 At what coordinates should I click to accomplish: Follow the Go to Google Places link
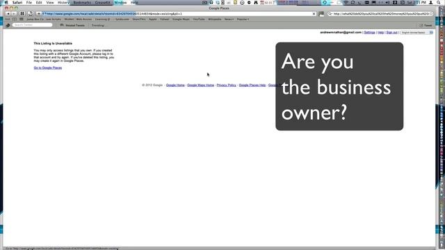coord(48,68)
